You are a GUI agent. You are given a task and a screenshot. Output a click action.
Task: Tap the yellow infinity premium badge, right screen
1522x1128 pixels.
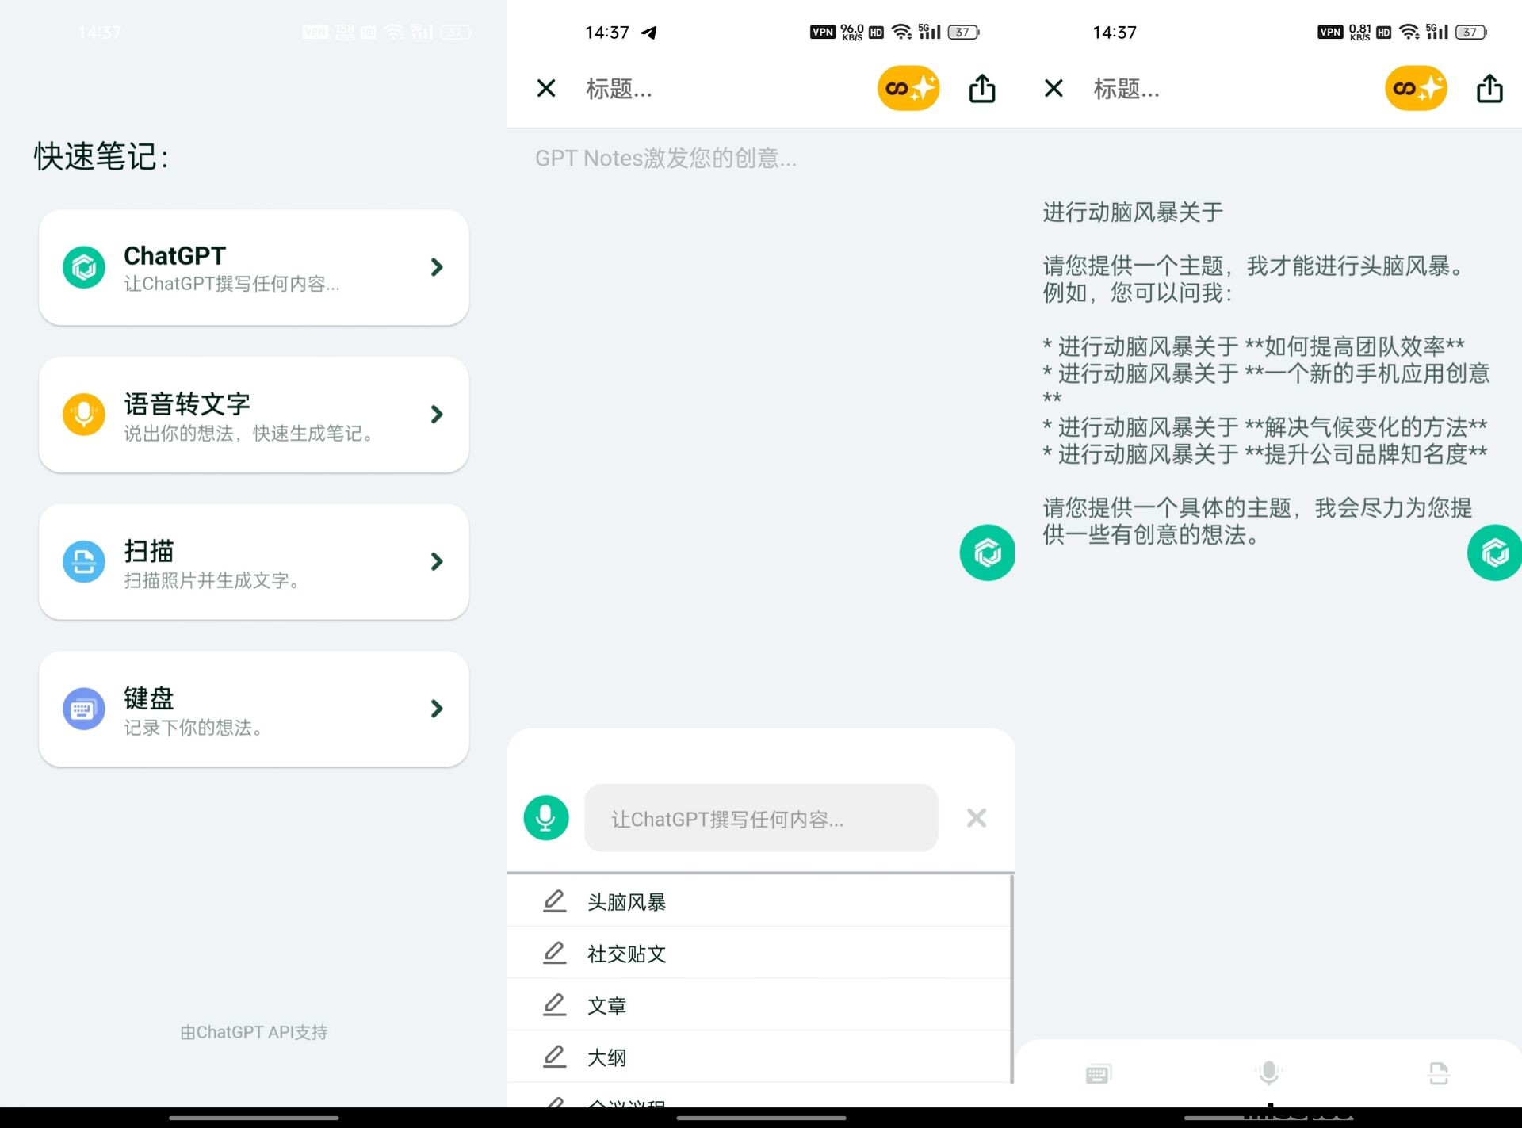1416,88
